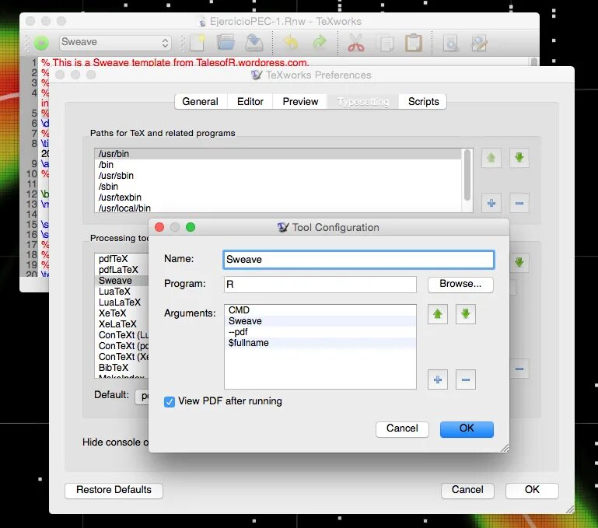The image size is (598, 528).
Task: Move argument up in Tool Configuration
Action: tap(438, 314)
